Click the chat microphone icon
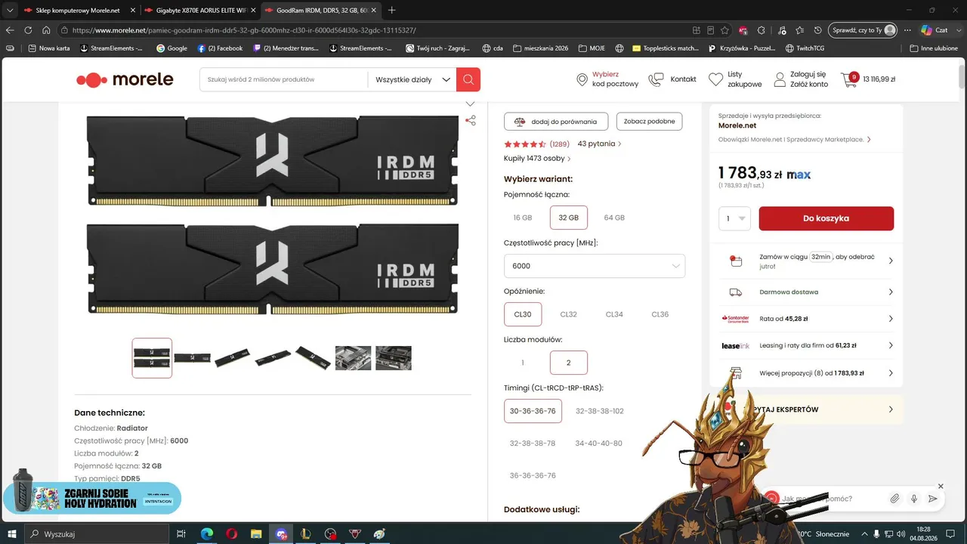This screenshot has width=967, height=544. click(914, 499)
